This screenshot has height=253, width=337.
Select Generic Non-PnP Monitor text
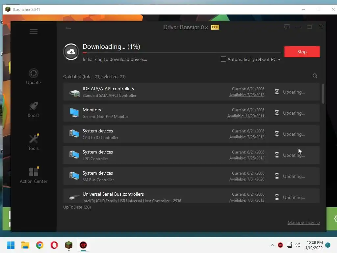point(105,116)
